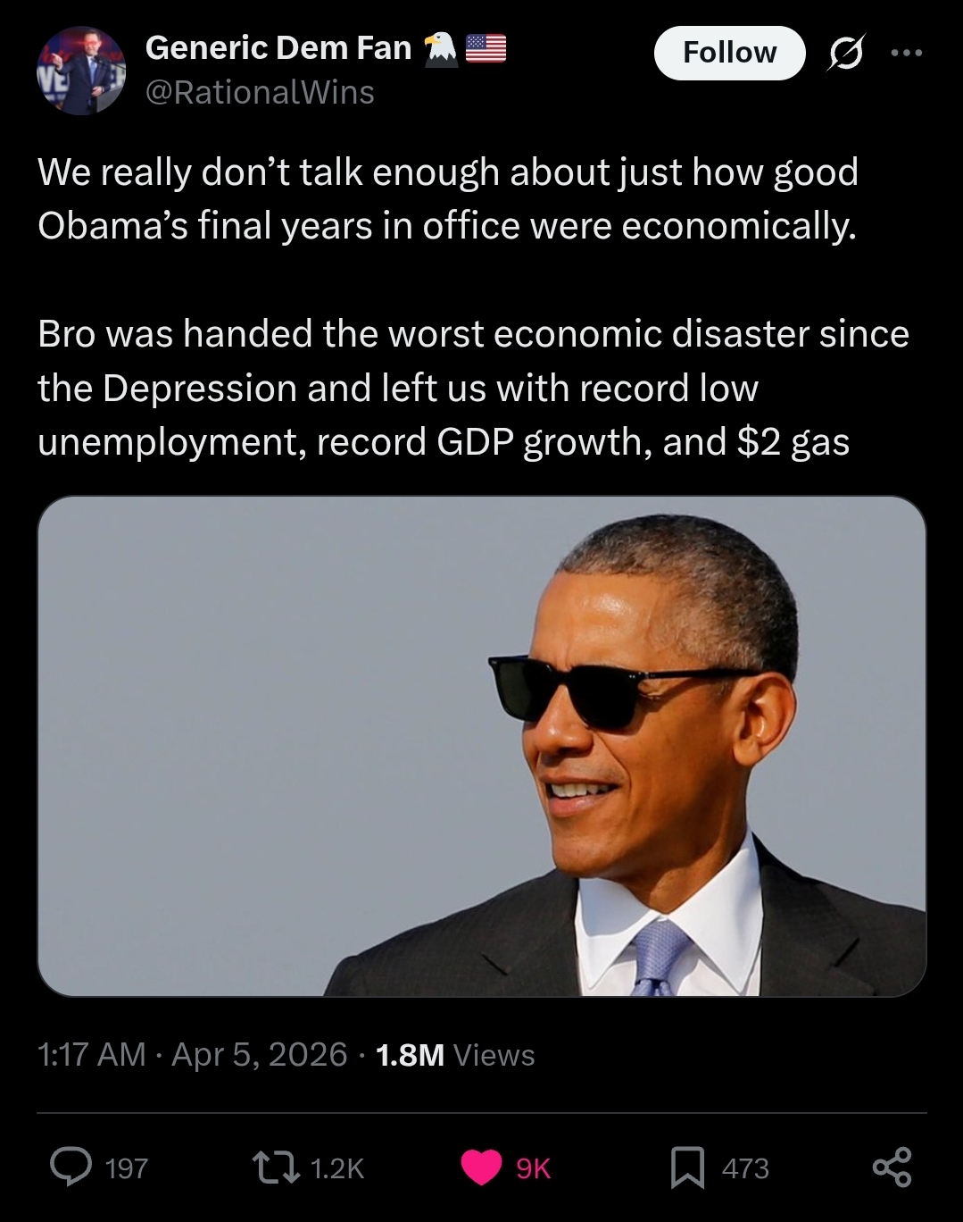Click the US flag emoji in header

(x=486, y=48)
